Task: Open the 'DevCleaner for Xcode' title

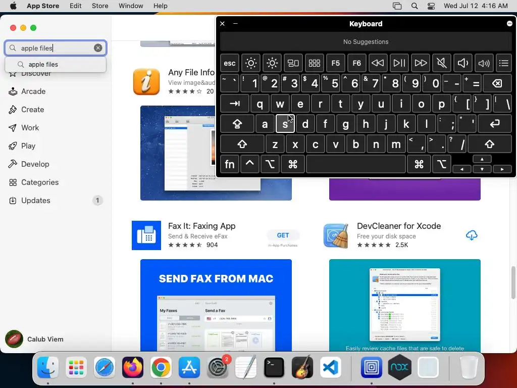Action: 399,226
